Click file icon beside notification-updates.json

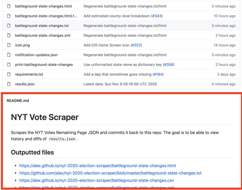pyautogui.click(x=9, y=55)
